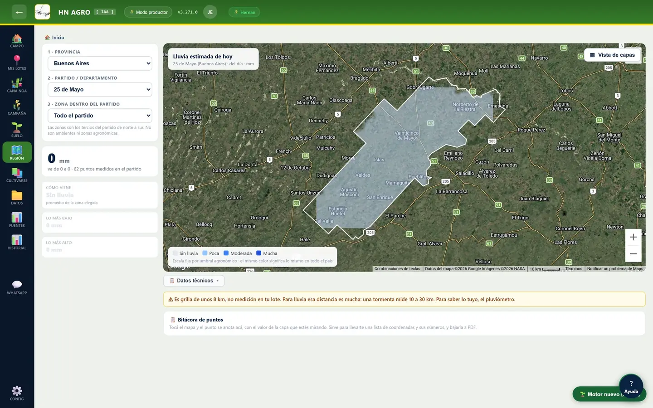
Task: Toggle Modo productor in the header
Action: [x=148, y=12]
